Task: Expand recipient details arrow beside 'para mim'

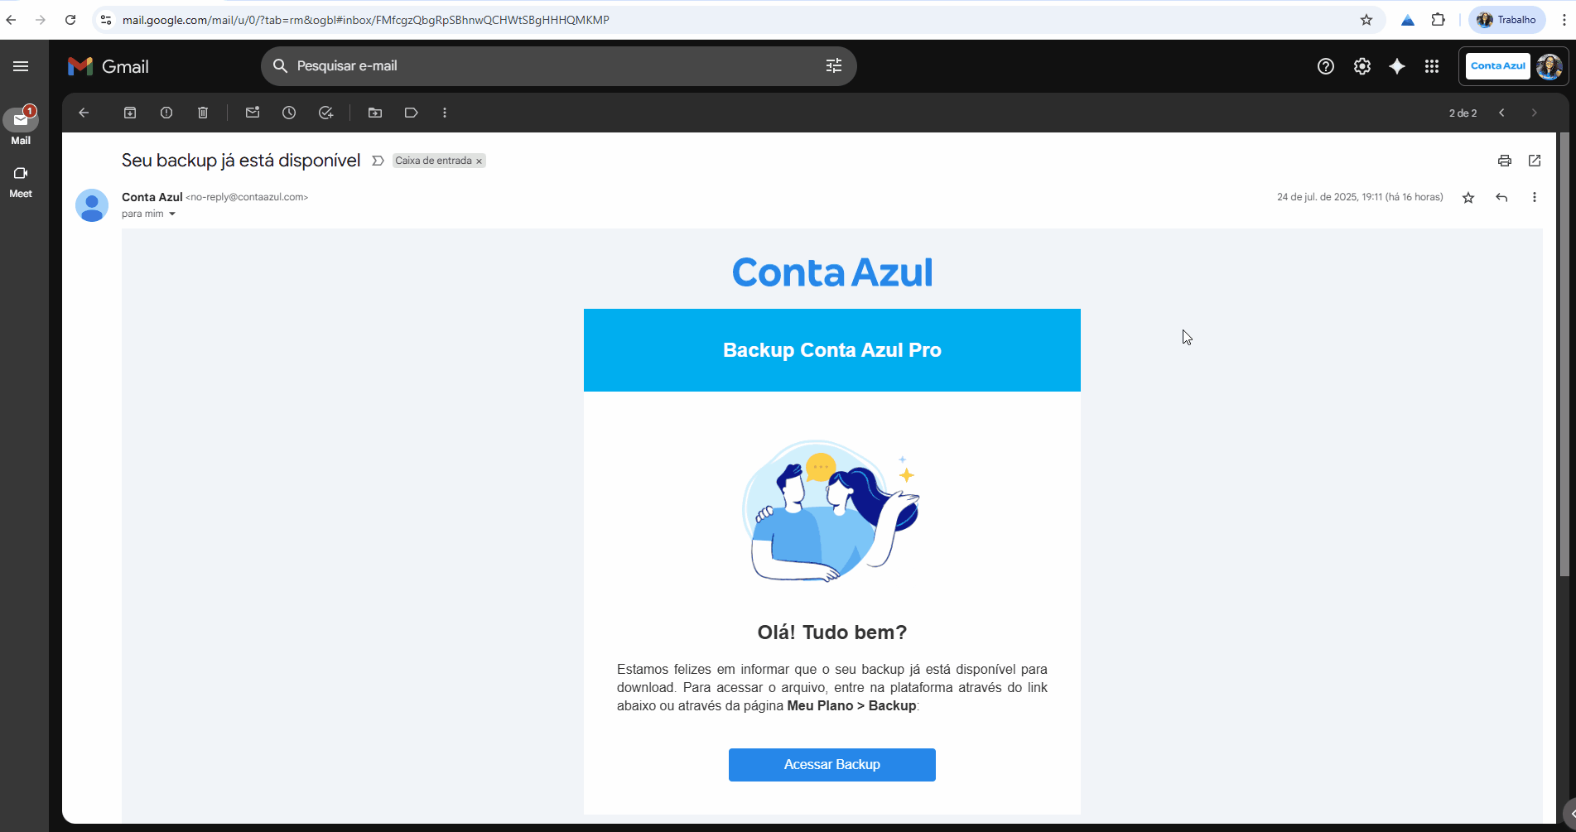Action: (172, 214)
